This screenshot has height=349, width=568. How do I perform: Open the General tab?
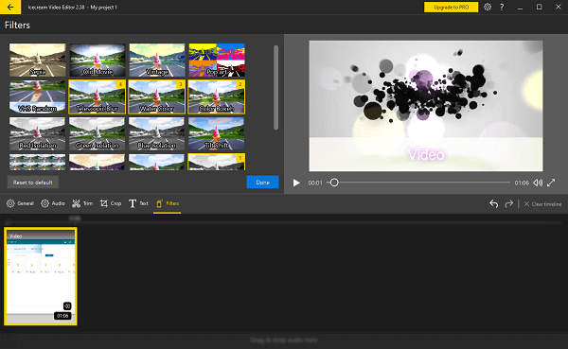20,203
